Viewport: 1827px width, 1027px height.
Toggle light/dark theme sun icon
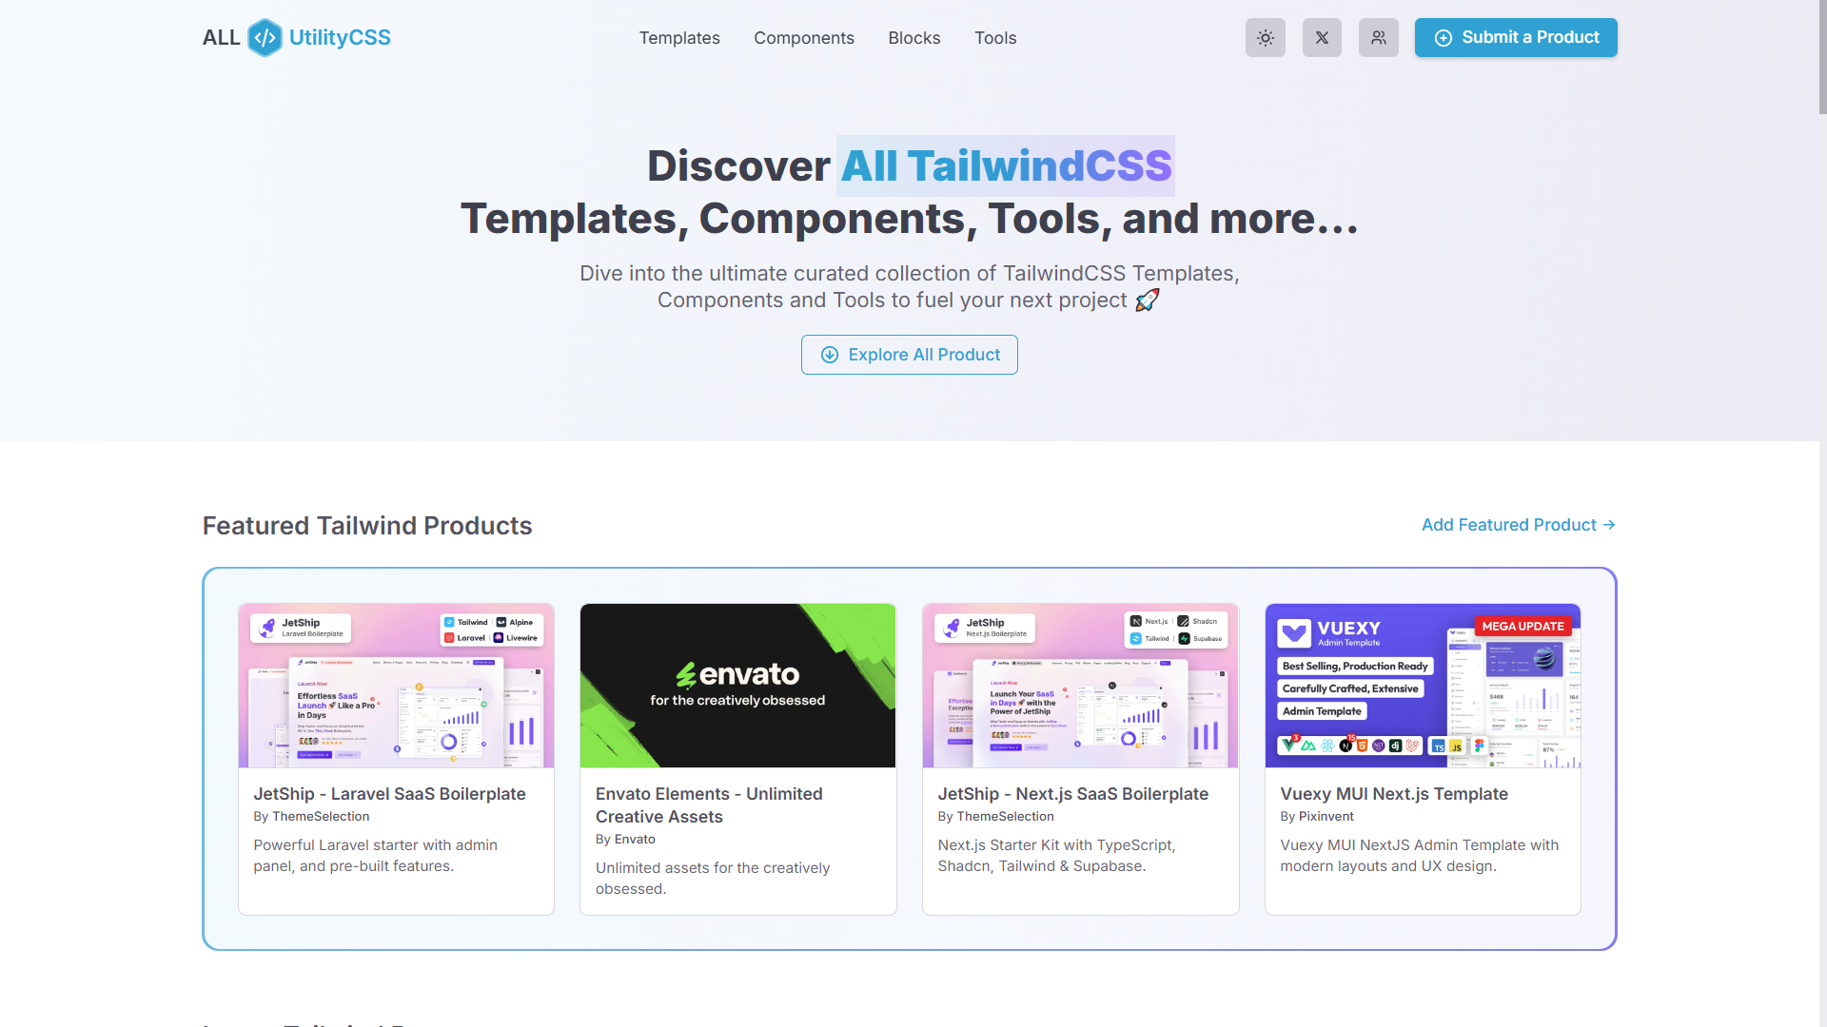point(1265,38)
